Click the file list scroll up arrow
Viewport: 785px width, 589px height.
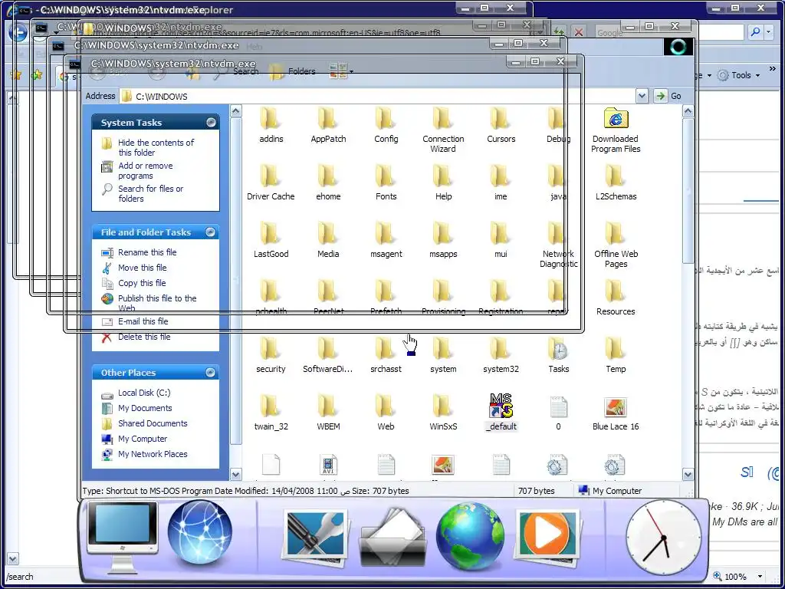click(x=688, y=111)
